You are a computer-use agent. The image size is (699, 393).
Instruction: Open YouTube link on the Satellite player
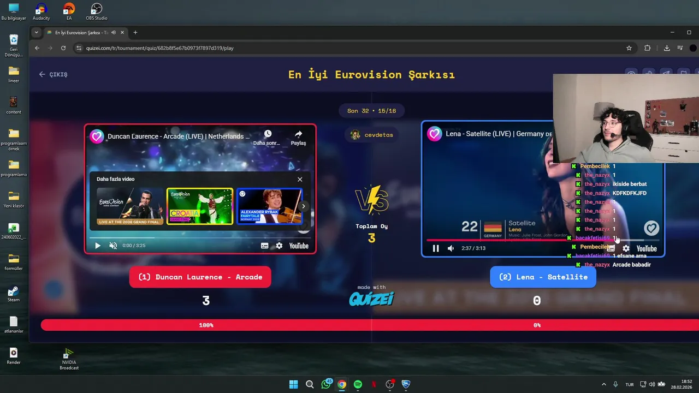click(647, 248)
